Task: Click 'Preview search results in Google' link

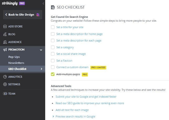Action: [x=75, y=116]
